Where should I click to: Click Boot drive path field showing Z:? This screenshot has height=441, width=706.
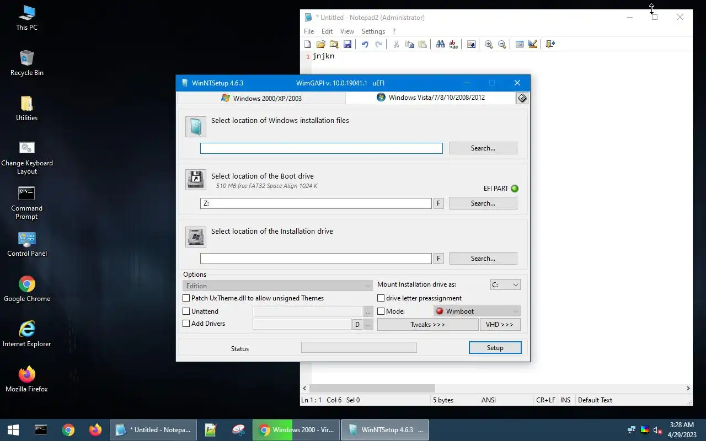point(316,203)
